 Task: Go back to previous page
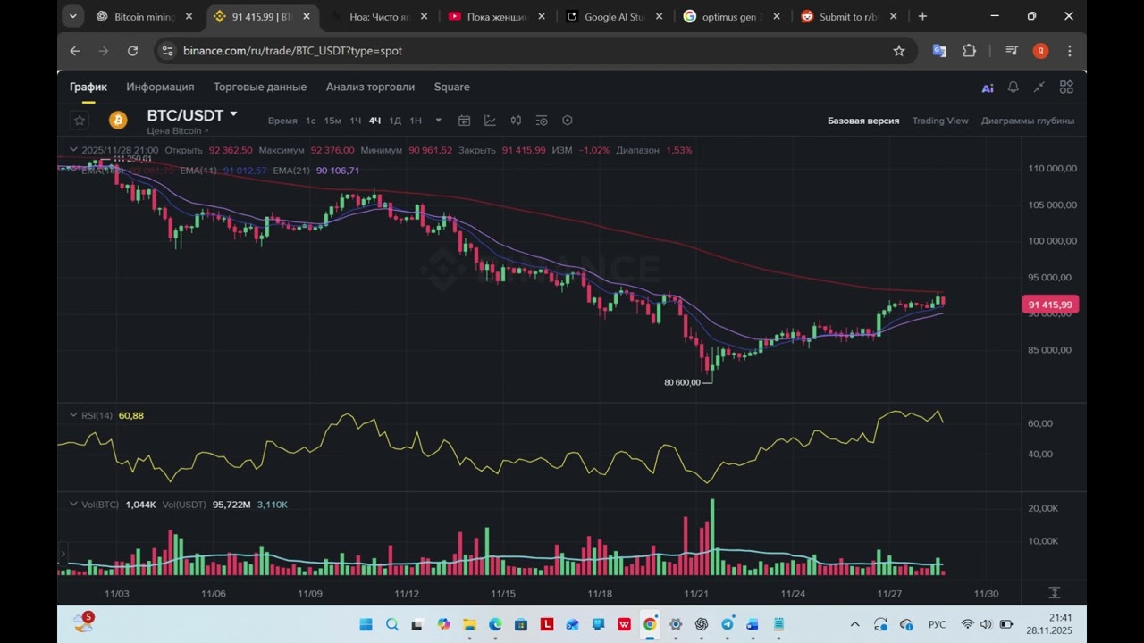point(75,51)
